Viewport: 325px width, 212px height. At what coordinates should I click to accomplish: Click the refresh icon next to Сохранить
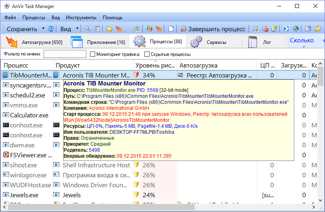51,29
